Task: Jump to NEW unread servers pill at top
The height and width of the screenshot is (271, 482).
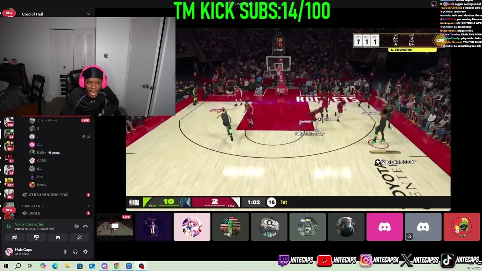Action: (9, 13)
